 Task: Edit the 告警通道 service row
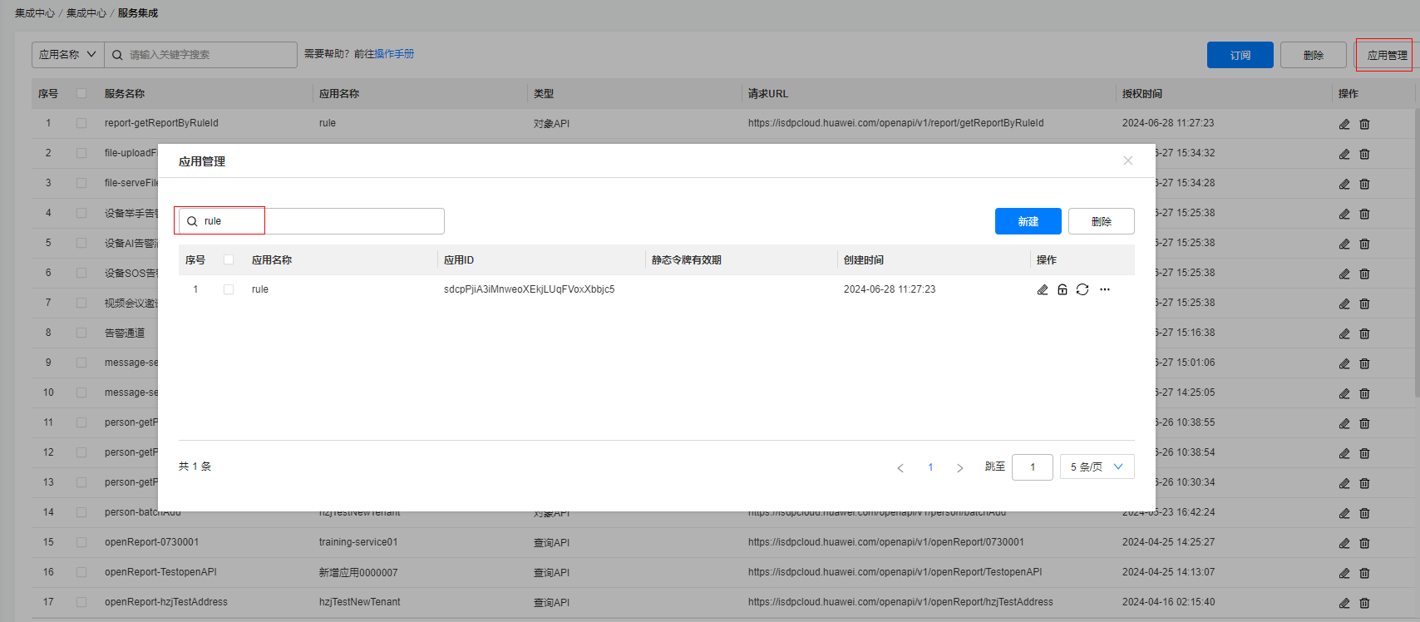click(1344, 333)
